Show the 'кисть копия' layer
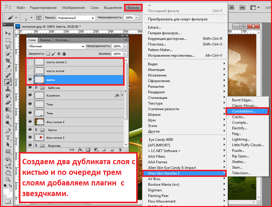Screen dimensions: 272x207 tap(30, 71)
